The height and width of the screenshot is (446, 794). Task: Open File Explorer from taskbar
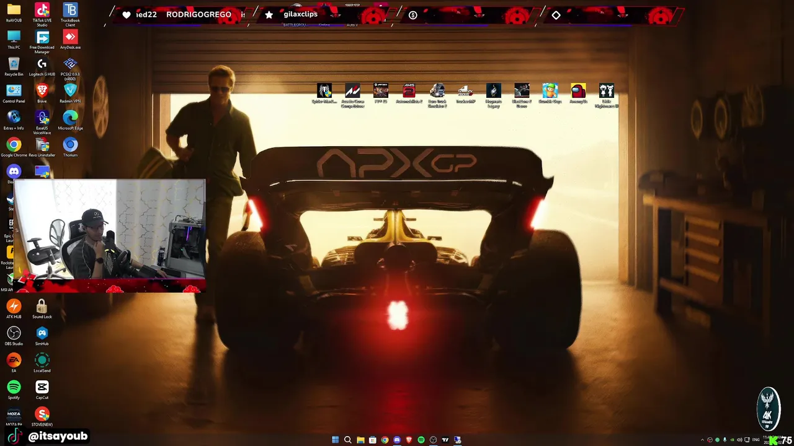coord(360,440)
